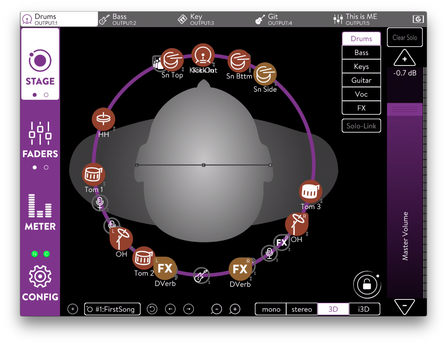This screenshot has width=447, height=345.
Task: Select the Guitar group
Action: tap(361, 80)
